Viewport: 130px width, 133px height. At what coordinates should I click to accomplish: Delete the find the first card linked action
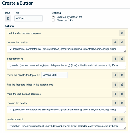point(122,85)
